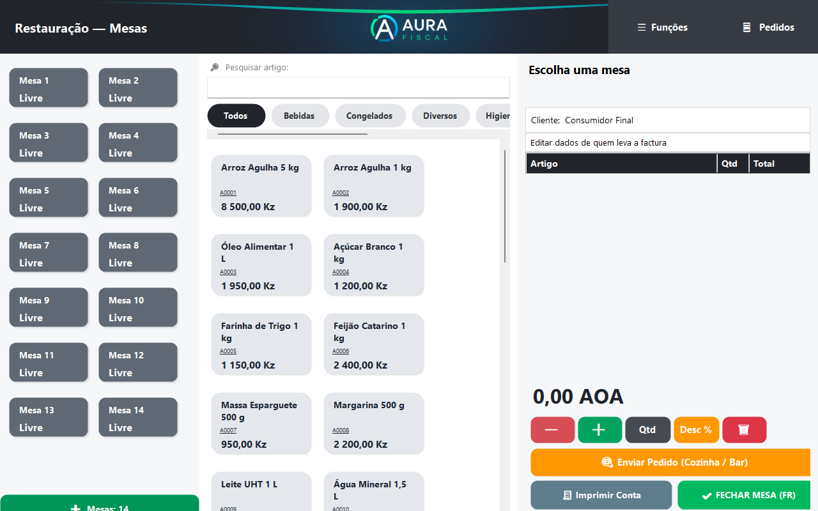Click Imprimir Conta button
Viewport: 818px width, 511px height.
pos(601,495)
